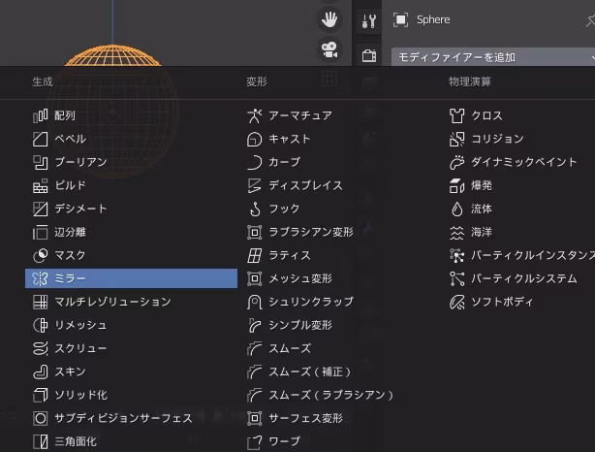Screen dimensions: 595x452
Task: Open the render properties tab icon
Action: (369, 56)
